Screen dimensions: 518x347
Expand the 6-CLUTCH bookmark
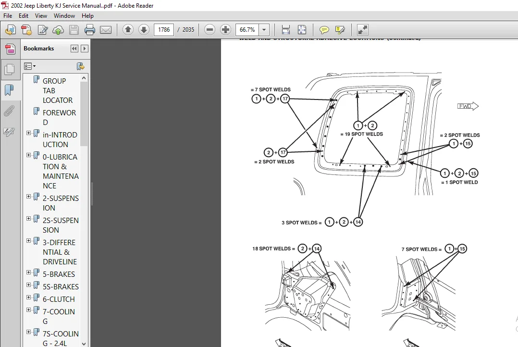point(29,297)
